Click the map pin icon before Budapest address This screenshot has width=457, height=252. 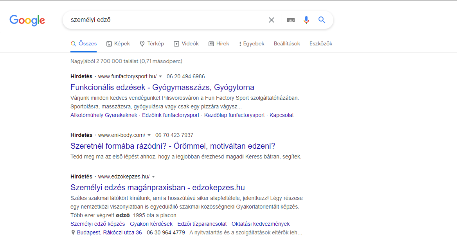pyautogui.click(x=73, y=232)
